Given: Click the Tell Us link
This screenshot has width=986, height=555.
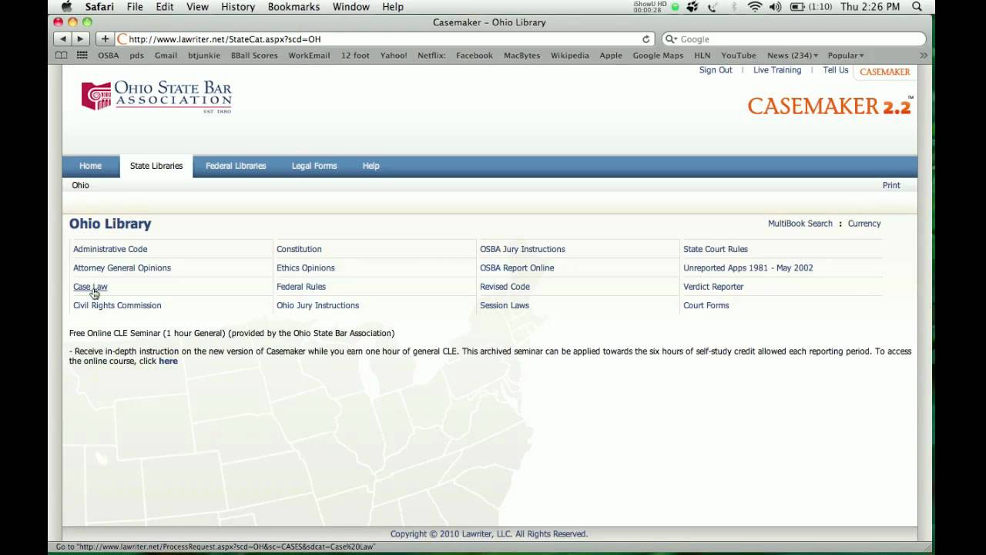Looking at the screenshot, I should tap(836, 70).
